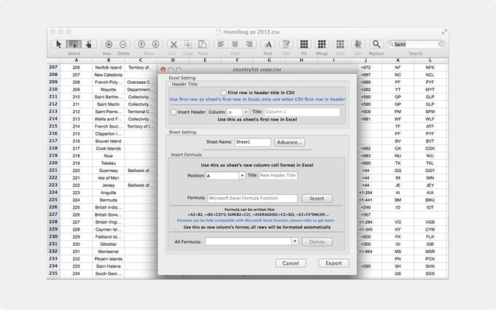Click the +672 cell
The image size is (496, 310).
click(x=365, y=67)
